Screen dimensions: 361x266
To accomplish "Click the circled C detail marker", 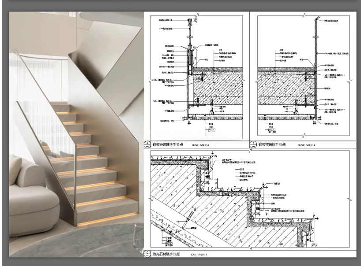I will pos(147,254).
